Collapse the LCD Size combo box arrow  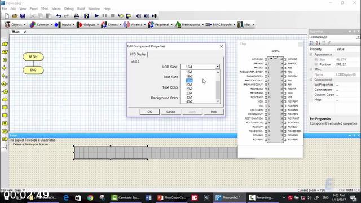[217, 67]
